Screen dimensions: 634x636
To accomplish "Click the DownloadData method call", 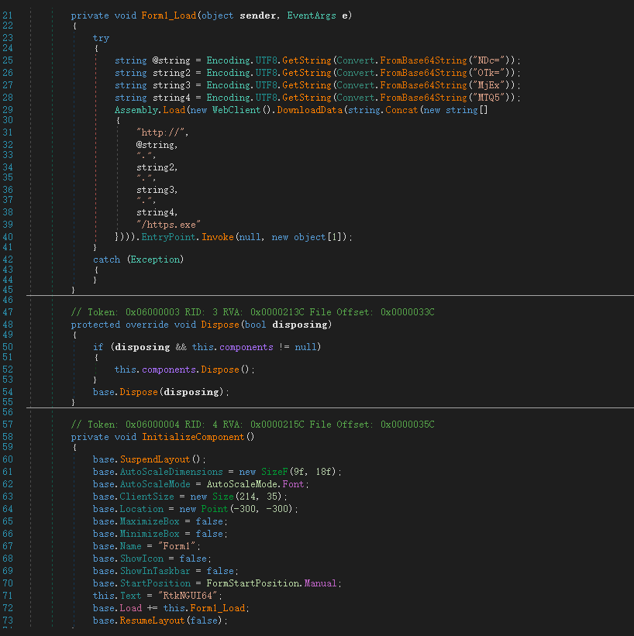I will click(310, 110).
